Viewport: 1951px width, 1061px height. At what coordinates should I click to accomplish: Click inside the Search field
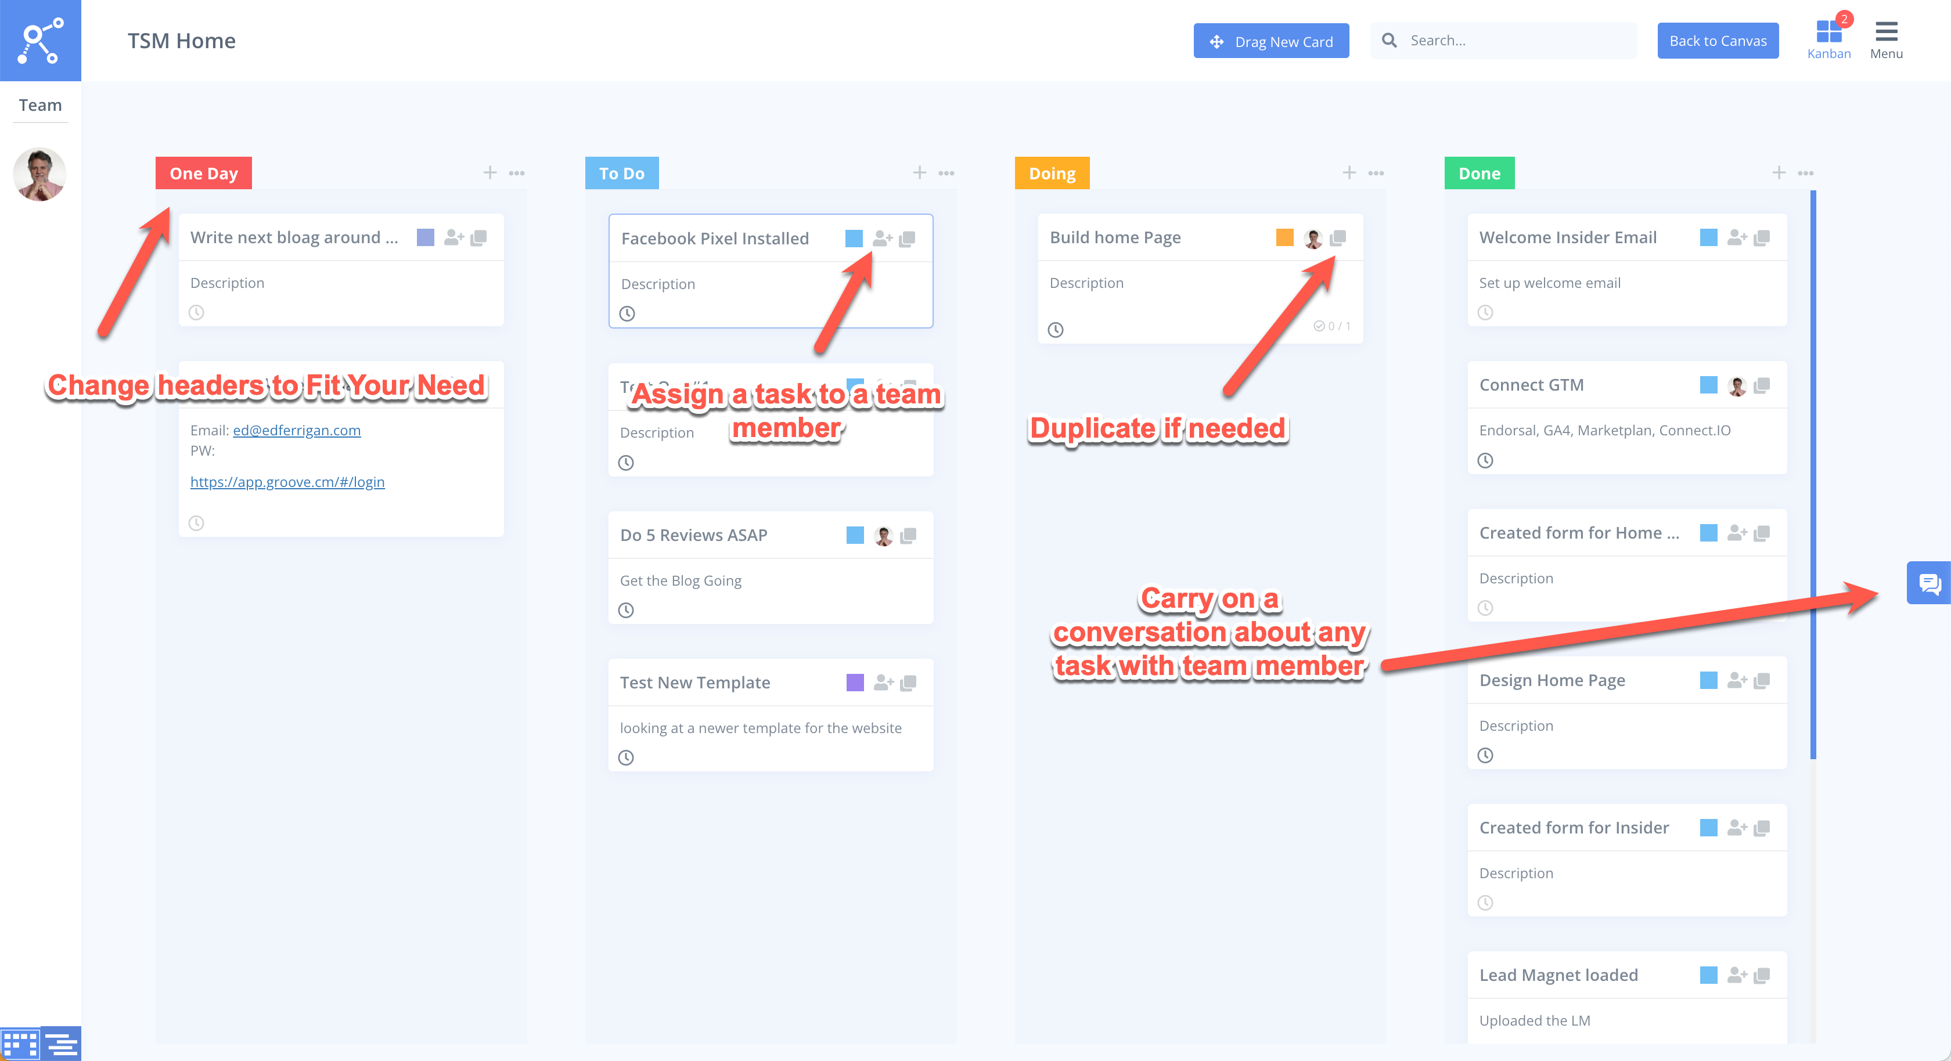1503,39
